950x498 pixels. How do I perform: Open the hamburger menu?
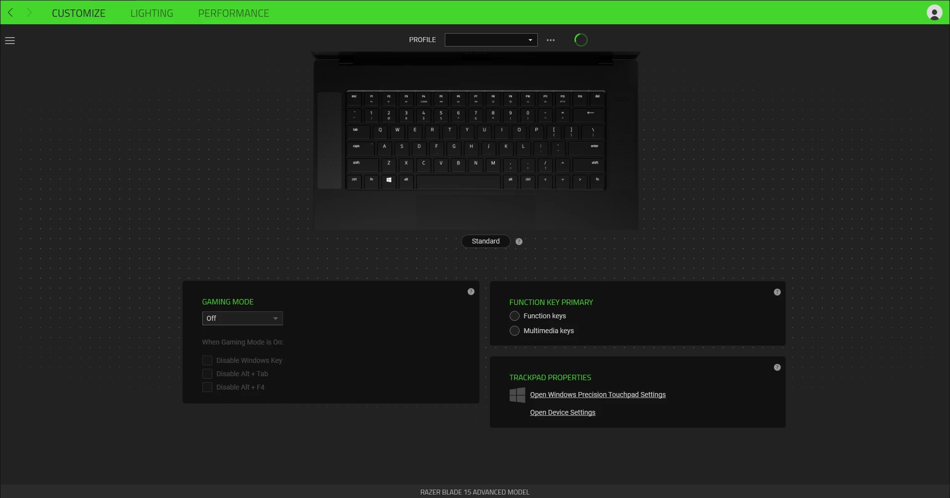(10, 41)
